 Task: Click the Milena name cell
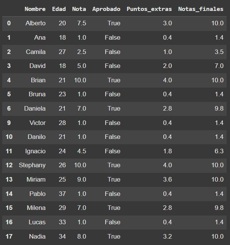pyautogui.click(x=36, y=208)
